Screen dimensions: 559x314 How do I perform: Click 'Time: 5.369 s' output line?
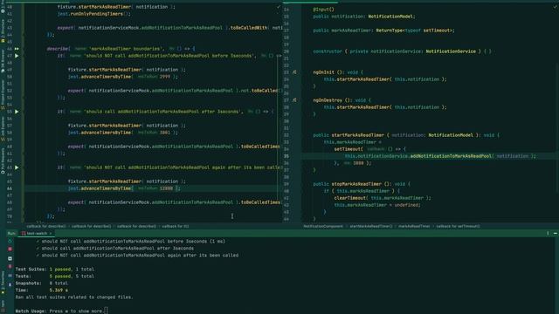42,290
